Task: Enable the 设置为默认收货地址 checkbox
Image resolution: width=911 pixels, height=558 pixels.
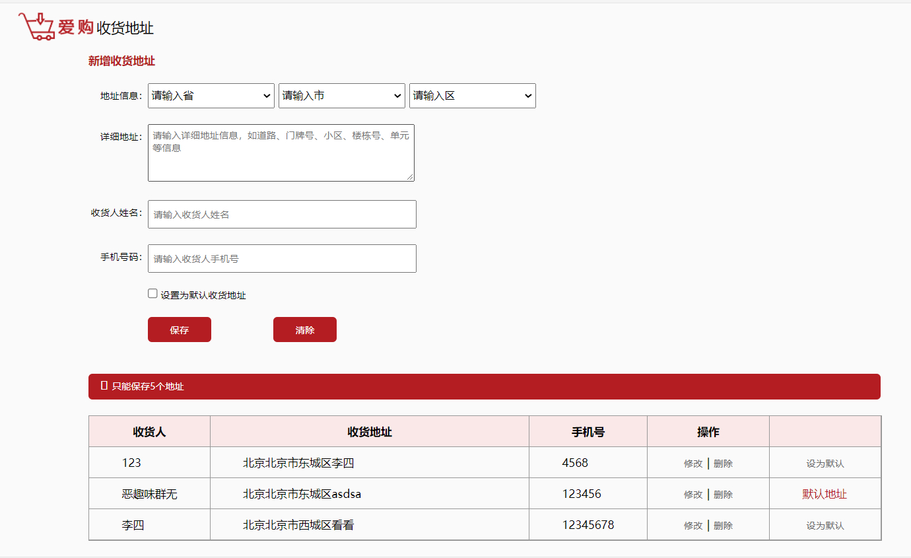Action: (x=152, y=293)
